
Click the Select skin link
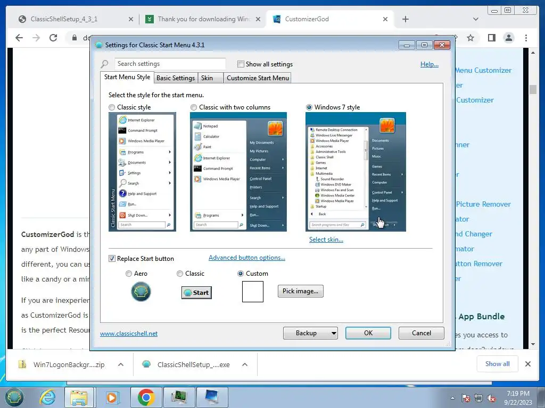[x=326, y=240]
